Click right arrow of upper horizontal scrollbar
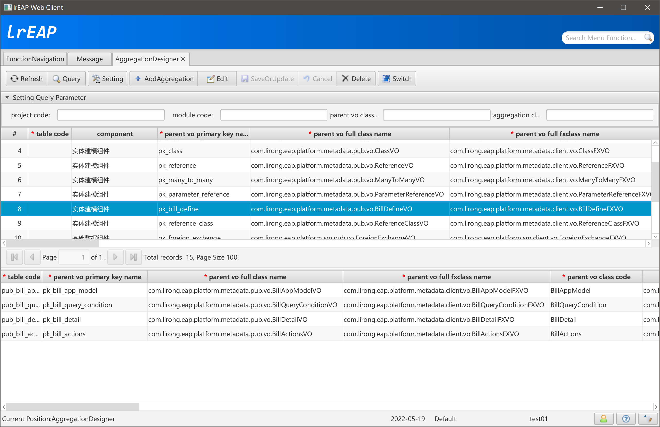Image resolution: width=660 pixels, height=427 pixels. click(x=648, y=243)
